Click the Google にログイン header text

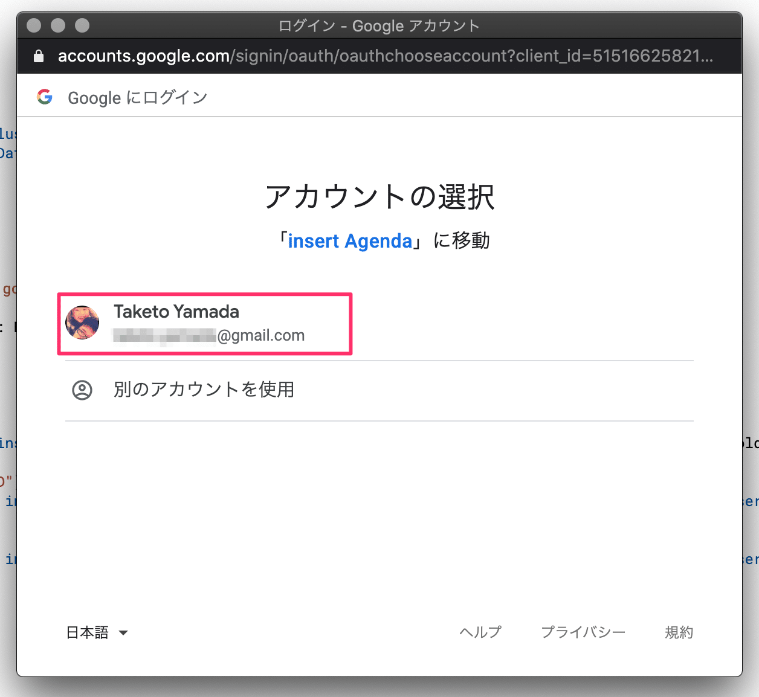point(138,97)
